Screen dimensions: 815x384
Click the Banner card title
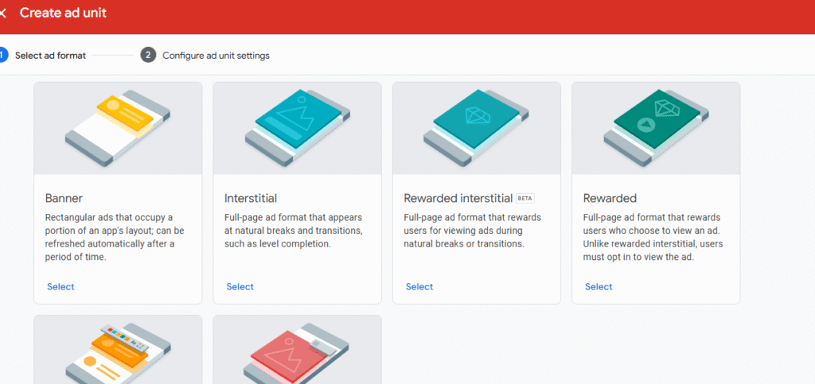click(64, 198)
